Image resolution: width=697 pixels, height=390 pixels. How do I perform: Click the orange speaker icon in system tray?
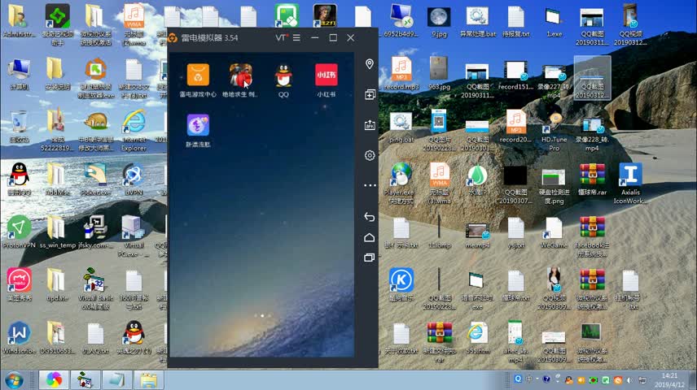[581, 380]
